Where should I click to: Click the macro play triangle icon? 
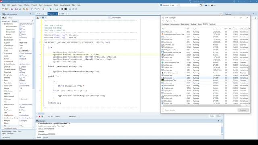click(37, 116)
